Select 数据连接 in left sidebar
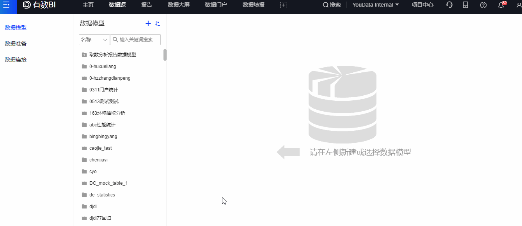The width and height of the screenshot is (522, 226). [x=16, y=60]
